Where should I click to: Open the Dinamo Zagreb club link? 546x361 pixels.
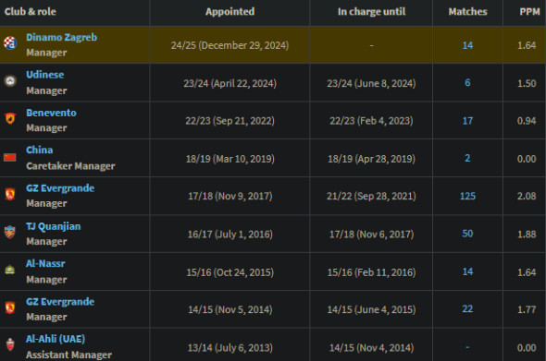point(62,37)
